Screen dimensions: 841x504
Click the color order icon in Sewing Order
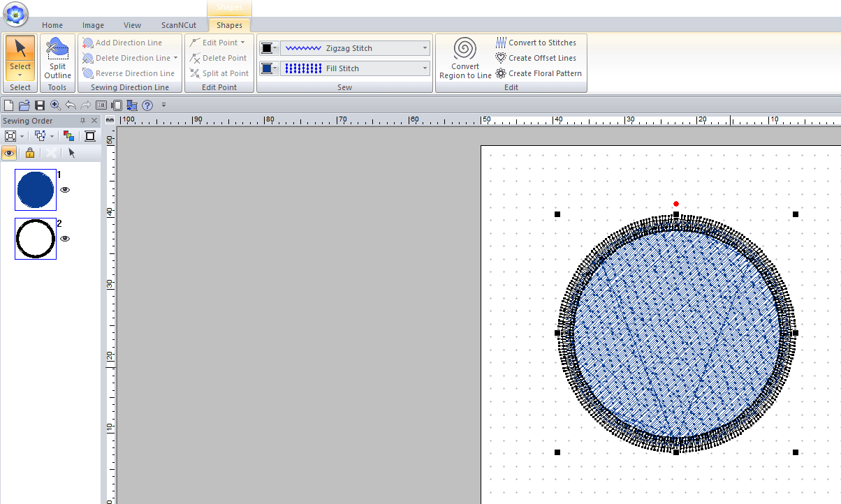tap(68, 136)
